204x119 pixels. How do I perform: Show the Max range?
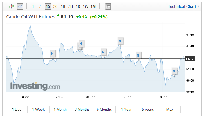[170, 110]
